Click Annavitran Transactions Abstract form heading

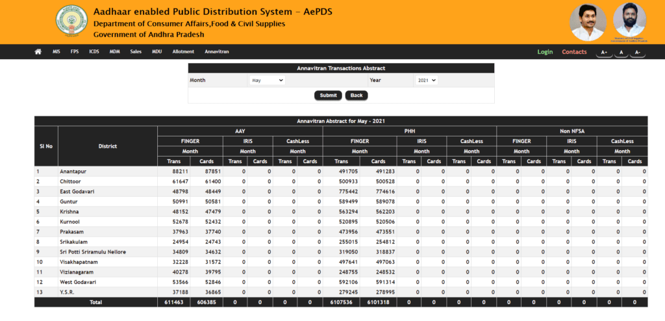341,68
